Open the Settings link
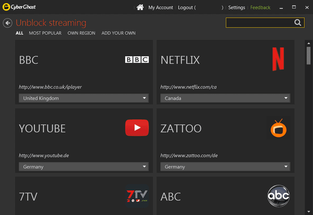Screen dimensions: 313x215 click(x=237, y=8)
